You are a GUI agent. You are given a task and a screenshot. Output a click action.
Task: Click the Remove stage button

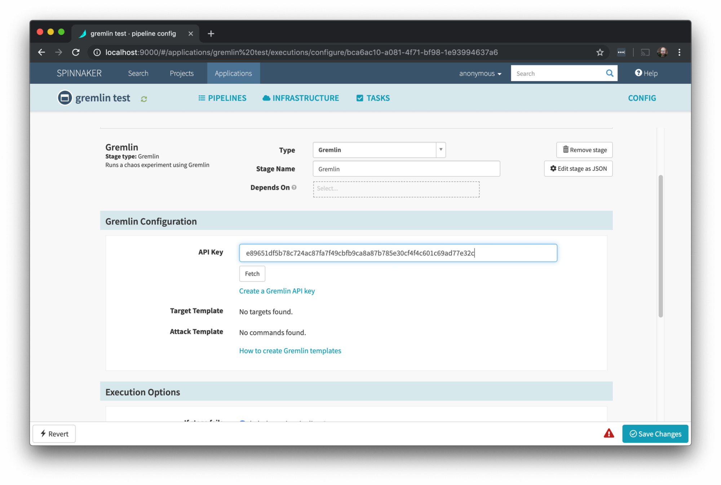click(584, 150)
